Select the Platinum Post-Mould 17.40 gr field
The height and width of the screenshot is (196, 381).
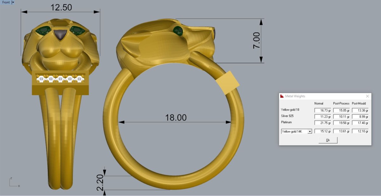click(x=360, y=123)
